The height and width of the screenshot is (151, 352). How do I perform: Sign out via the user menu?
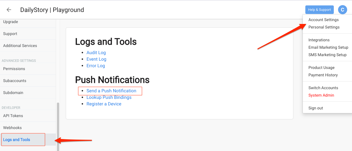click(x=316, y=108)
